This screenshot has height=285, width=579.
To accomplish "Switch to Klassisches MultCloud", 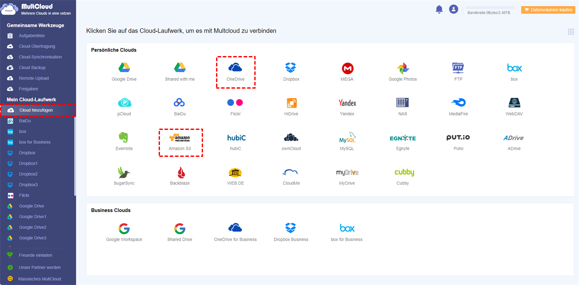I will pyautogui.click(x=40, y=279).
